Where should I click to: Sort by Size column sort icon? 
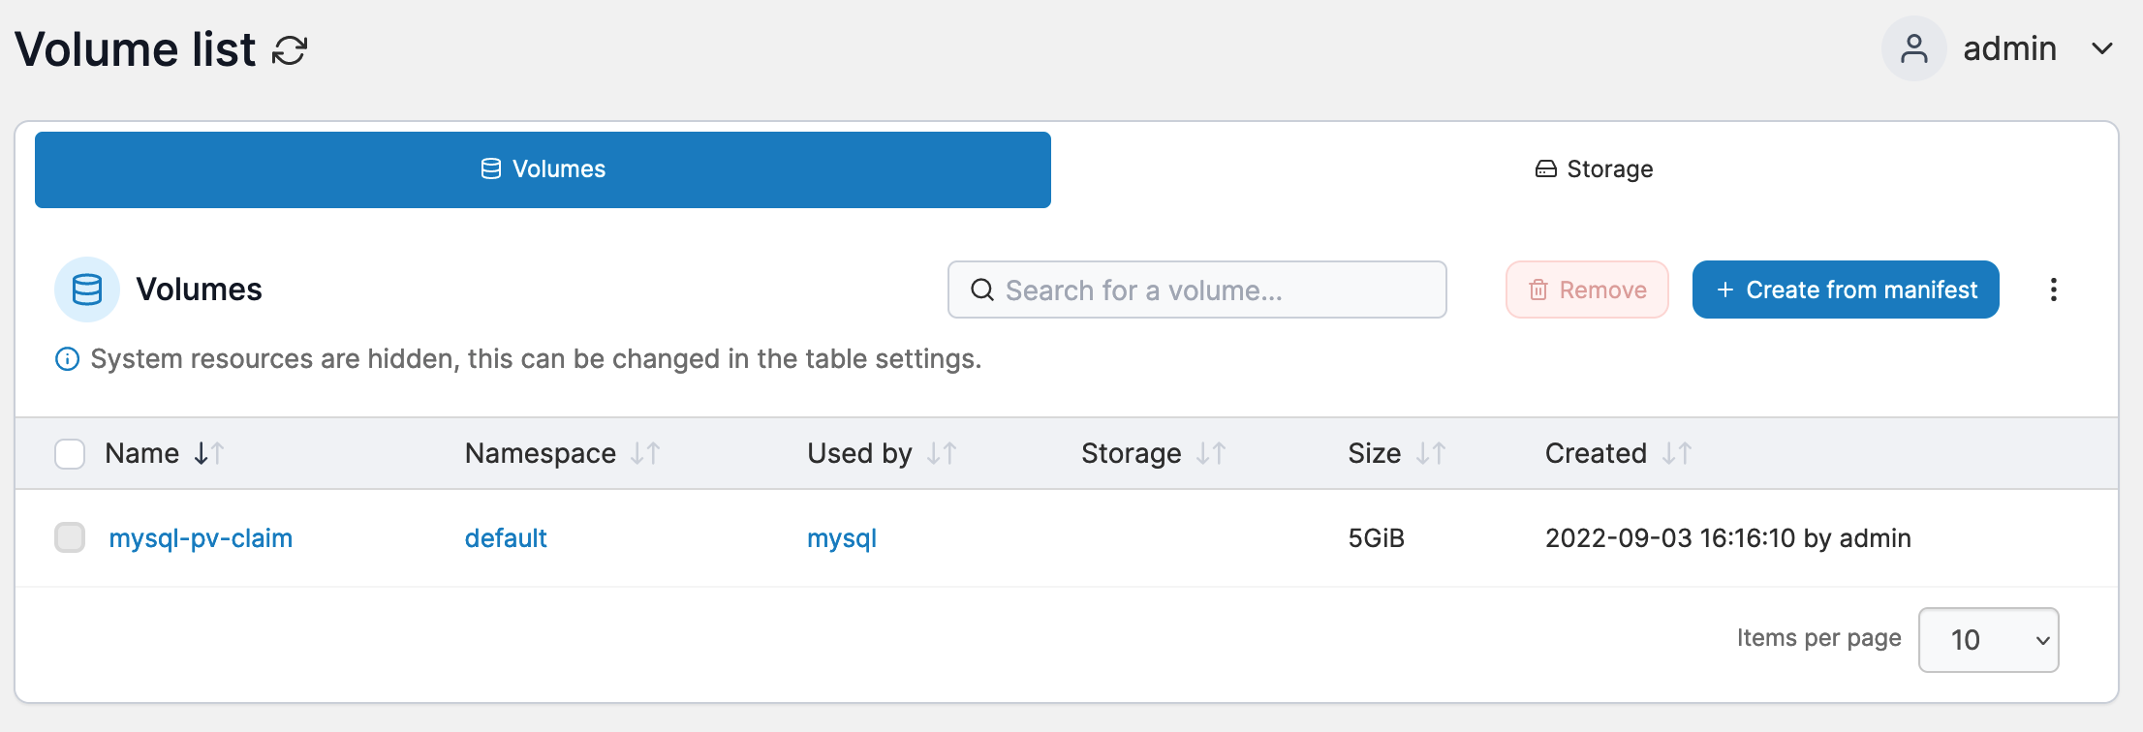pos(1431,453)
